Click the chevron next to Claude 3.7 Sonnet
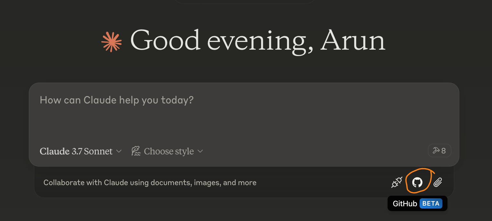Screen dimensions: 492x221 [119, 151]
